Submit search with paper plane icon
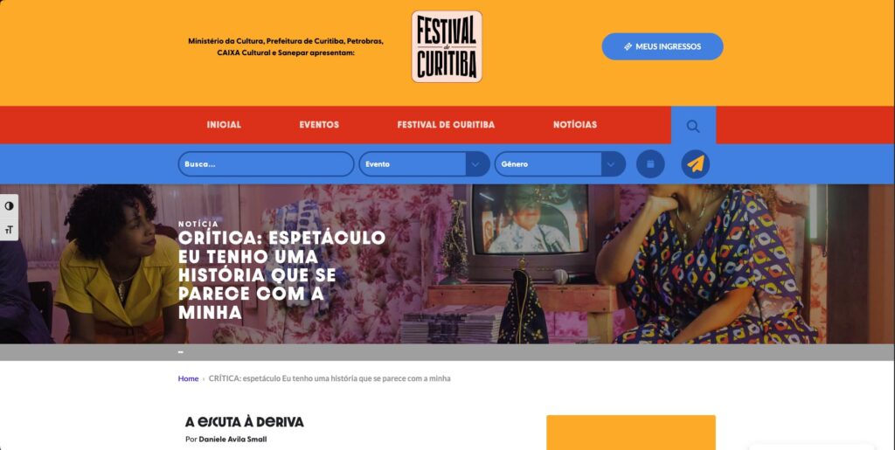Image resolution: width=895 pixels, height=450 pixels. (x=695, y=163)
